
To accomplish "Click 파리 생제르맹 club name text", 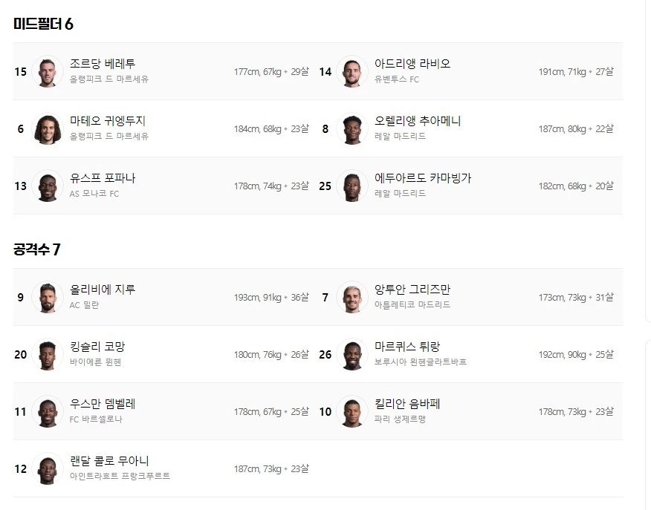I will (x=401, y=419).
